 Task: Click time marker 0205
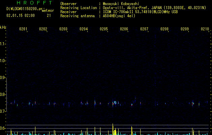pyautogui.click(x=104, y=29)
